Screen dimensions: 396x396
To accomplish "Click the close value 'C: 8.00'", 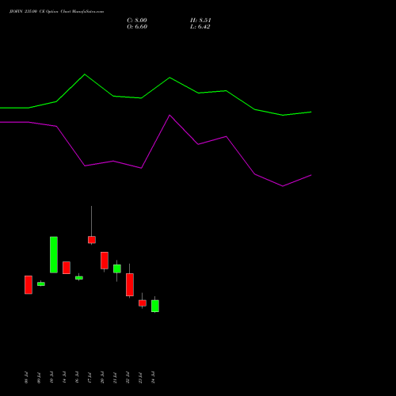I will coord(137,21).
